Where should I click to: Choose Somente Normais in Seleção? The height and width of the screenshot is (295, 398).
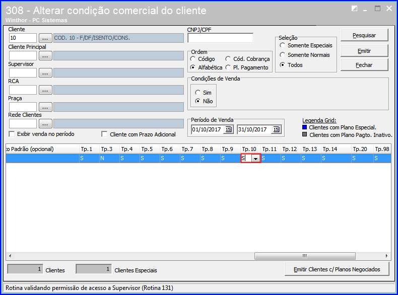tap(282, 55)
